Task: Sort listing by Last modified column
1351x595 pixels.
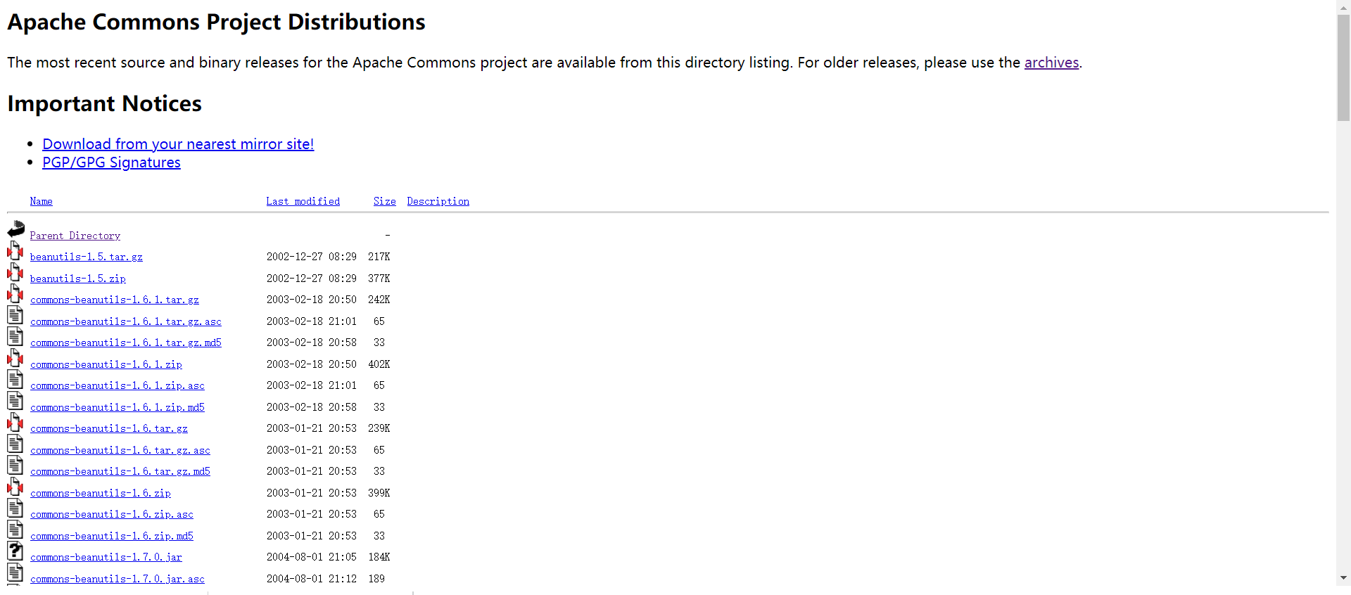Action: (x=303, y=202)
